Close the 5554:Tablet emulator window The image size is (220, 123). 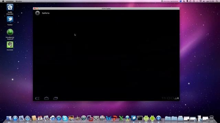coord(34,9)
